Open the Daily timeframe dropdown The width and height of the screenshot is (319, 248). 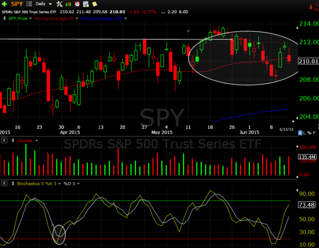coord(50,4)
